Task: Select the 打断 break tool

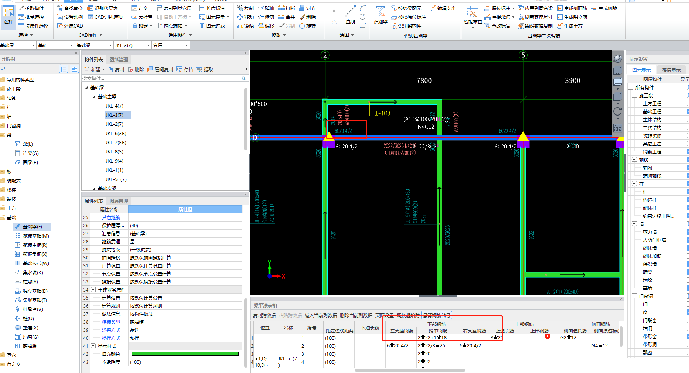Action: coord(287,8)
